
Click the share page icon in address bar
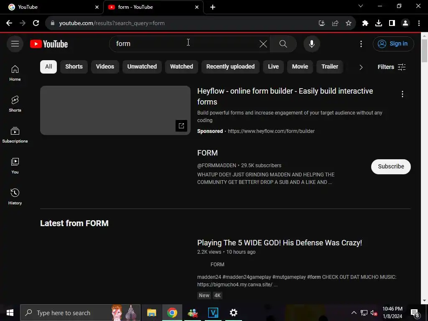pyautogui.click(x=335, y=23)
